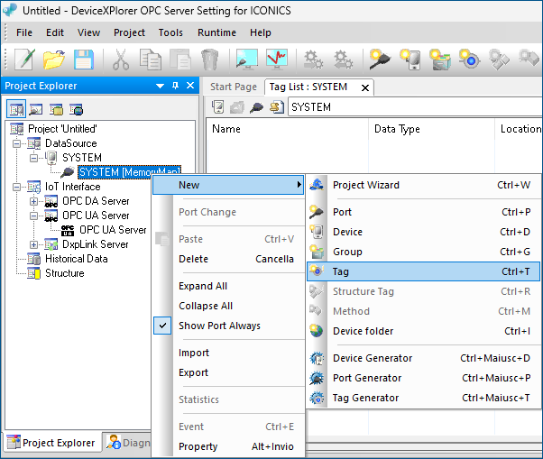This screenshot has width=543, height=459.
Task: Choose Group in New submenu
Action: (423, 252)
